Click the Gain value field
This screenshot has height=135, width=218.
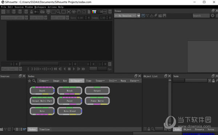click(x=81, y=18)
